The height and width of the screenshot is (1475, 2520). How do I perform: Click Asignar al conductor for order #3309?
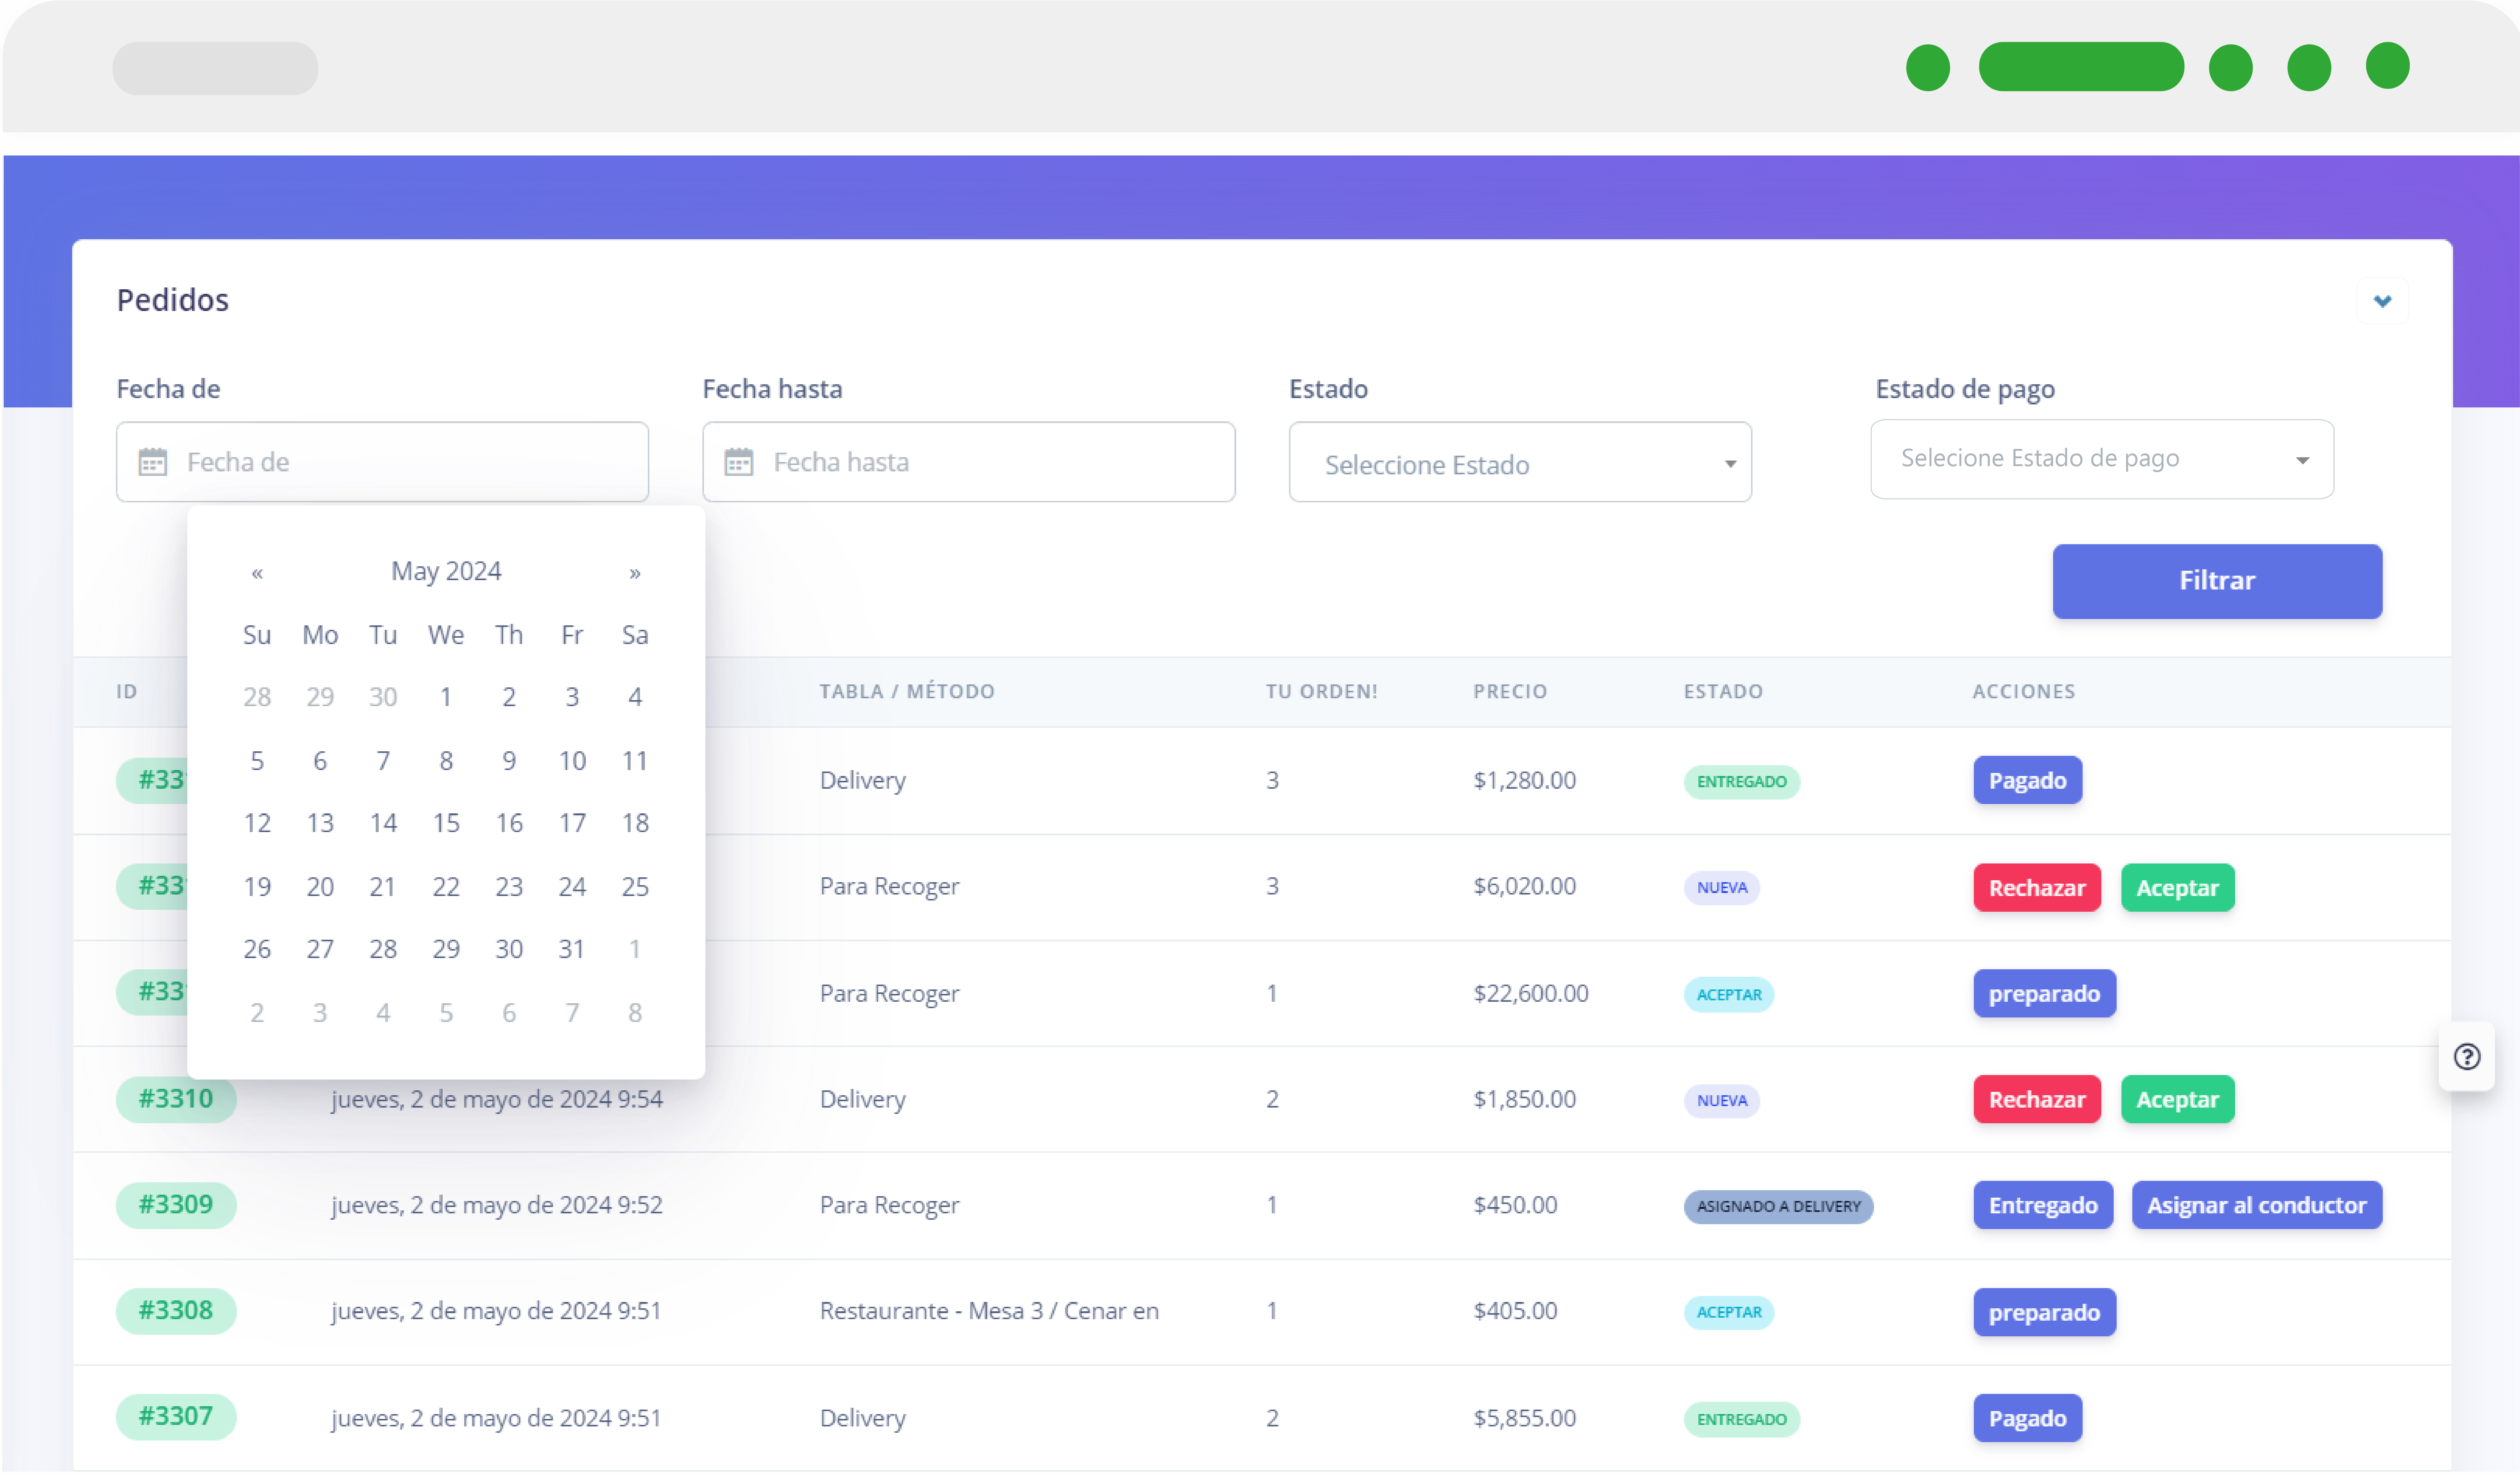coord(2257,1206)
